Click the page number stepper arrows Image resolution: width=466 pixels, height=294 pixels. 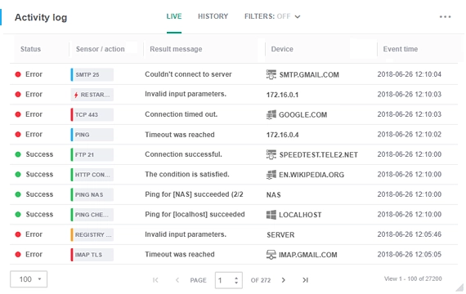(x=236, y=280)
